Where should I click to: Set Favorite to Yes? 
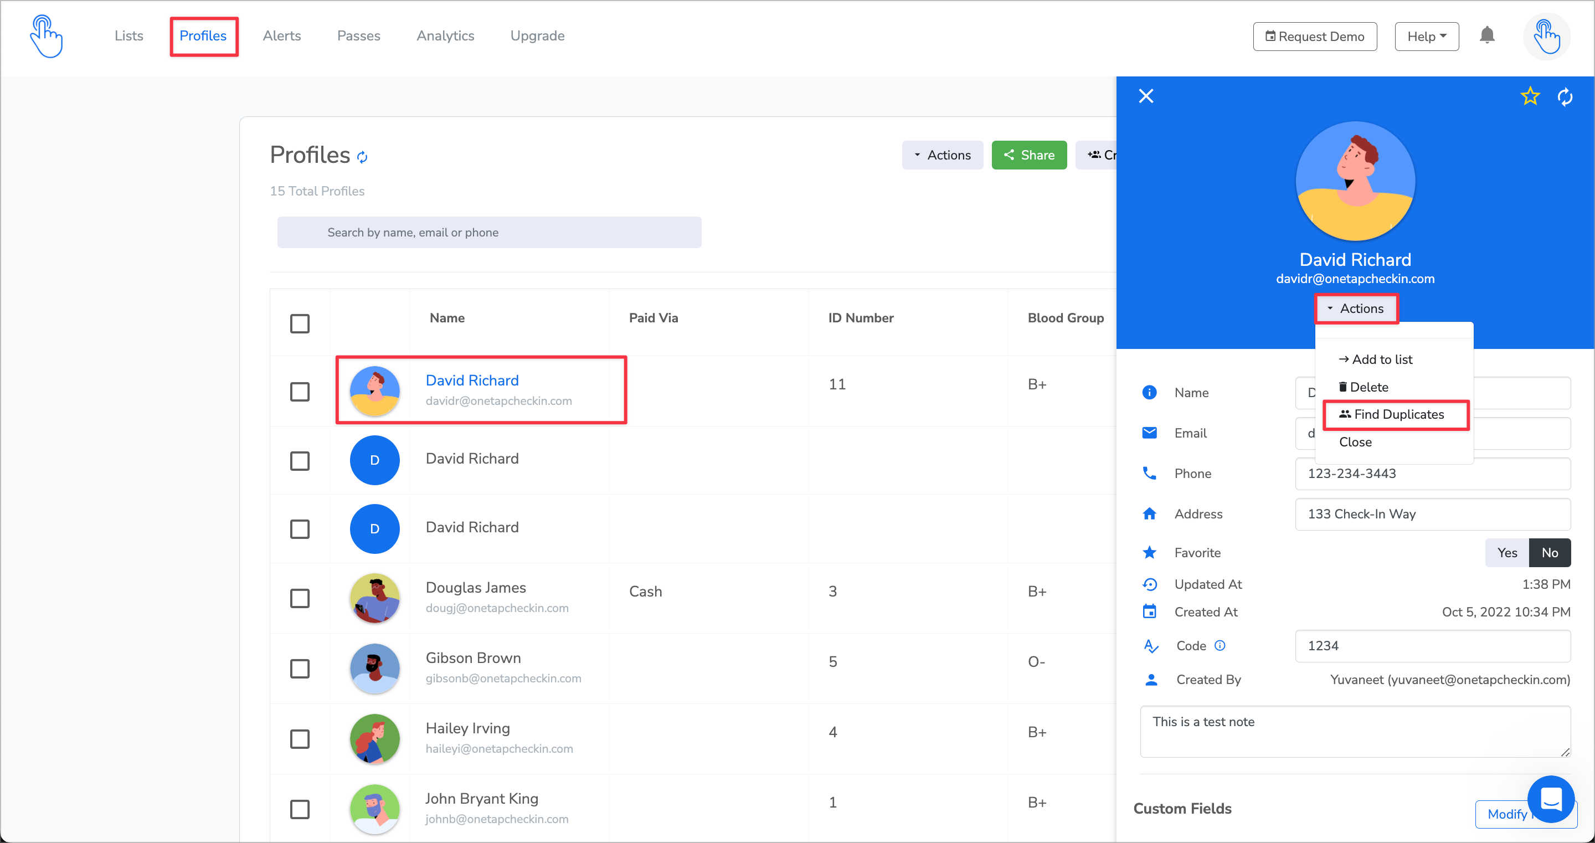coord(1506,553)
